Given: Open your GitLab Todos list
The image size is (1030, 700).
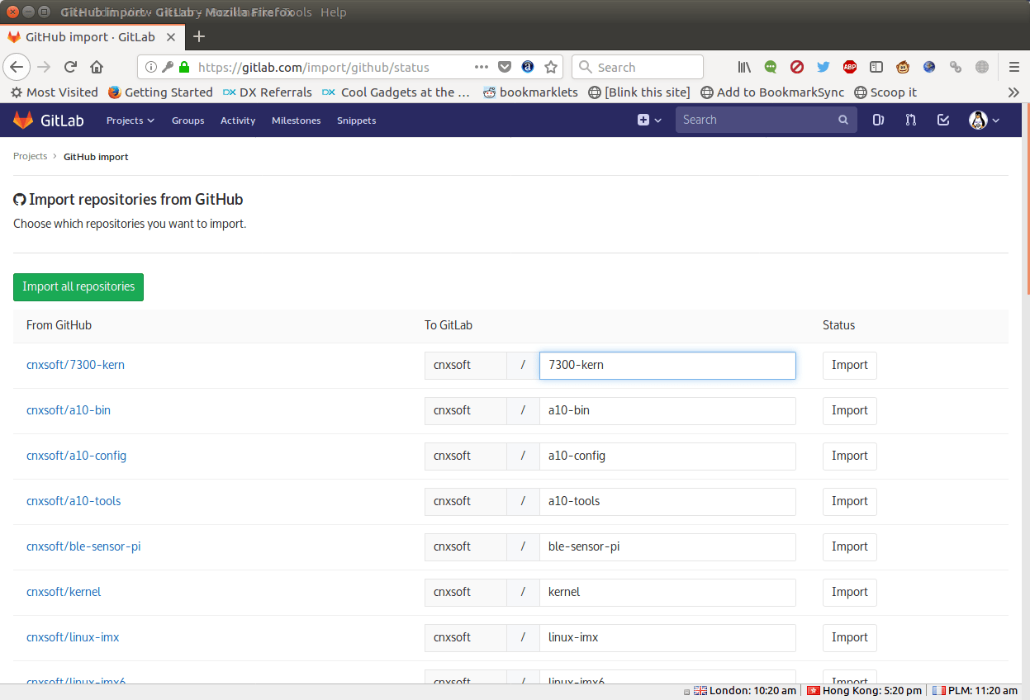Looking at the screenshot, I should pyautogui.click(x=942, y=120).
